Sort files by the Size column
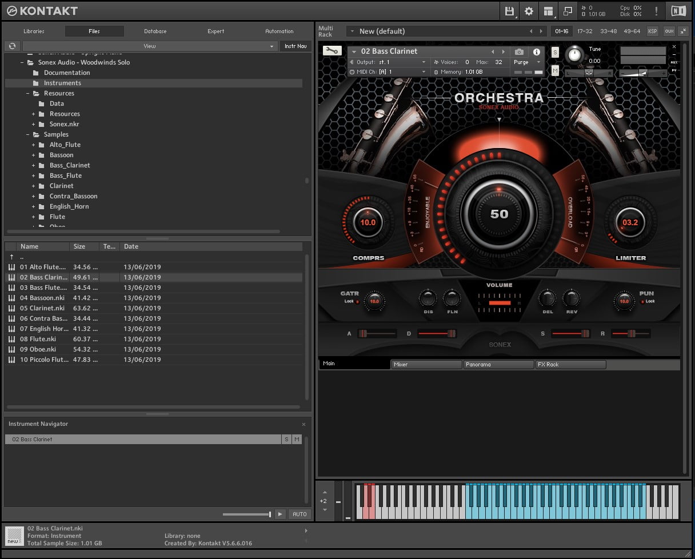This screenshot has height=559, width=695. pos(85,246)
